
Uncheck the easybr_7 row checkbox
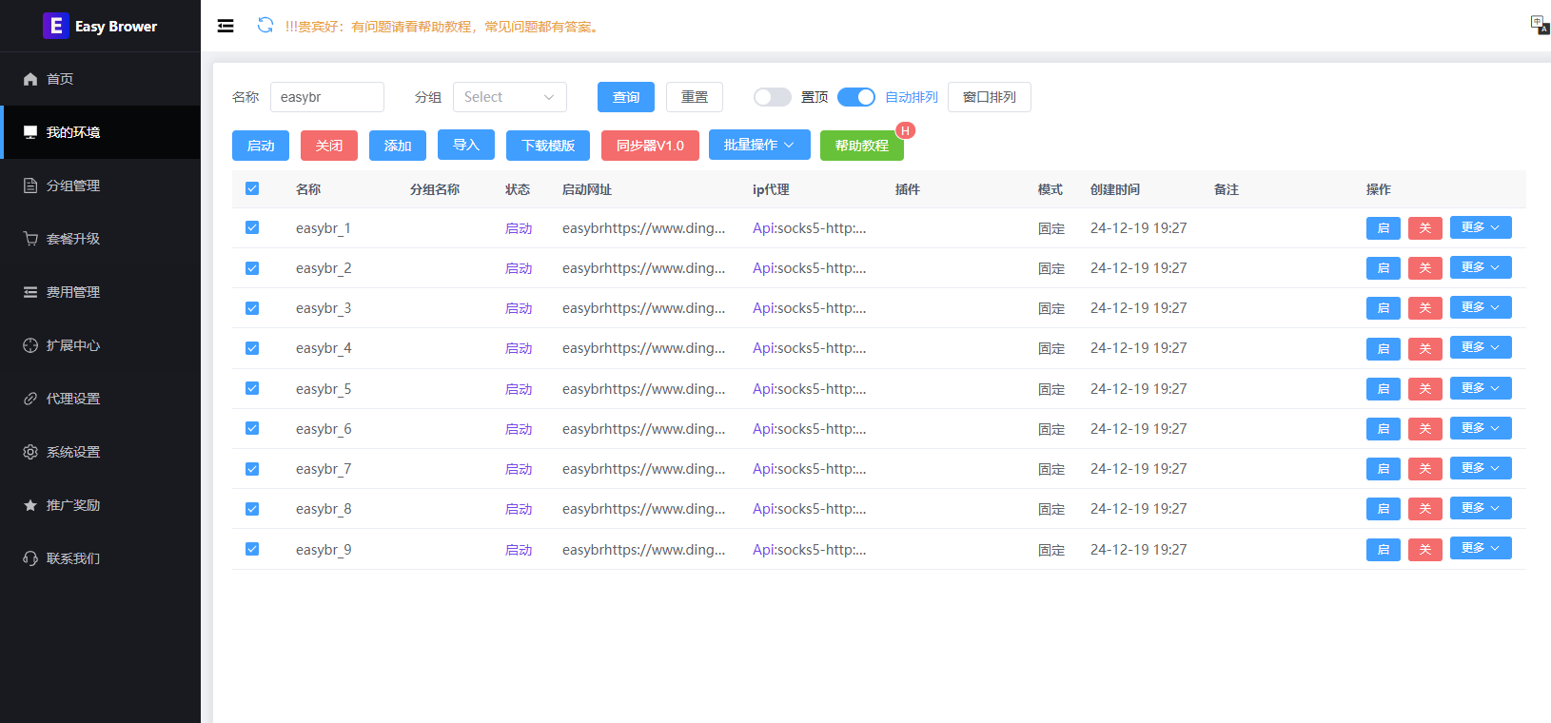point(252,469)
